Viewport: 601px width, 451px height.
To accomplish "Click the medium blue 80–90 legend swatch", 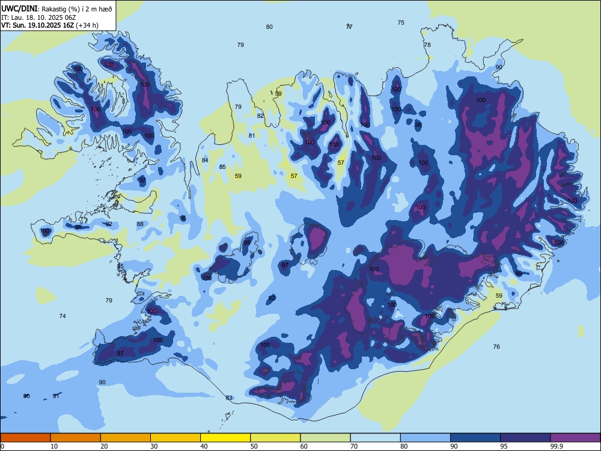I will click(426, 438).
